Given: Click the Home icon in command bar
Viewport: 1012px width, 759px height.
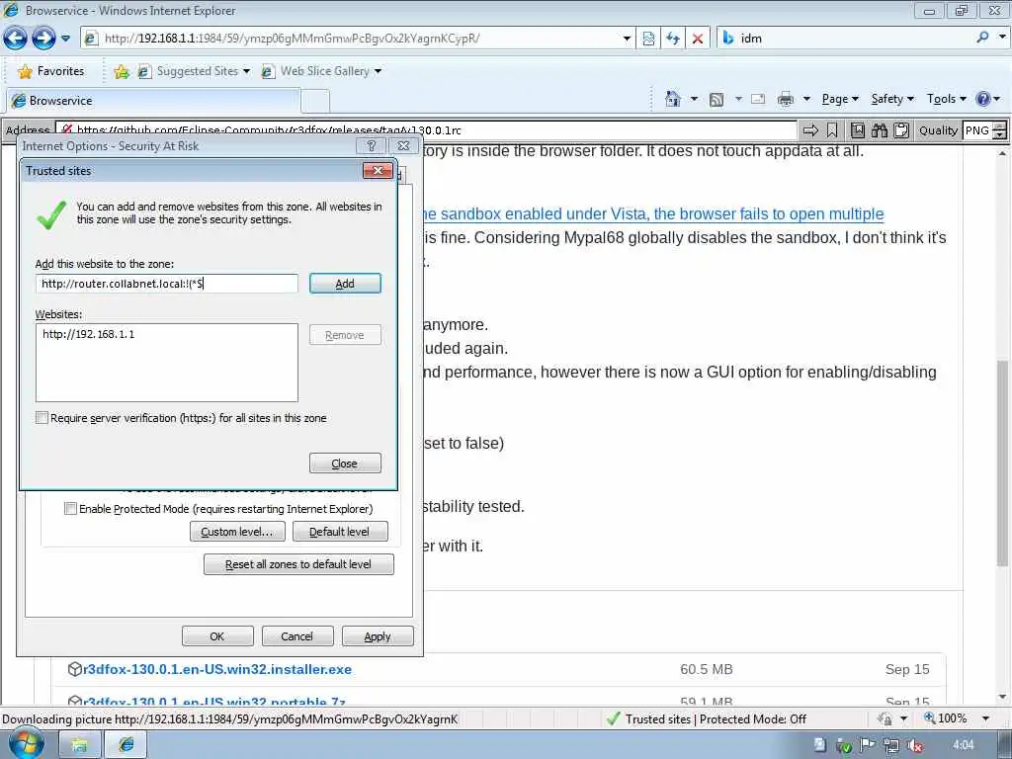Looking at the screenshot, I should (673, 99).
